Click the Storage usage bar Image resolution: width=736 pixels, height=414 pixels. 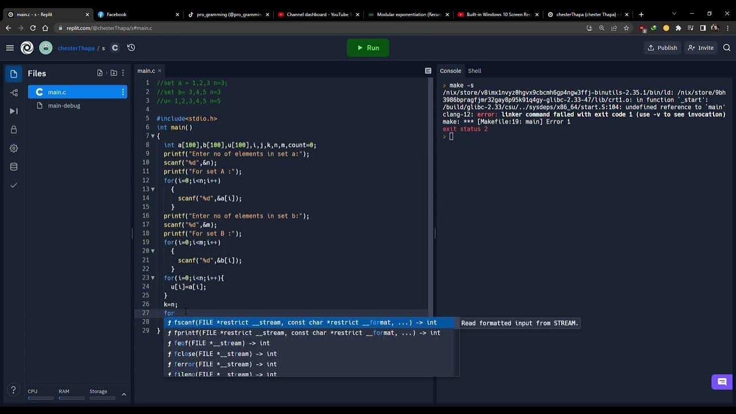[102, 398]
